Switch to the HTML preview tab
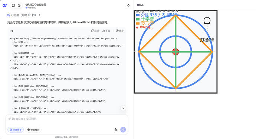 tap(140, 5)
